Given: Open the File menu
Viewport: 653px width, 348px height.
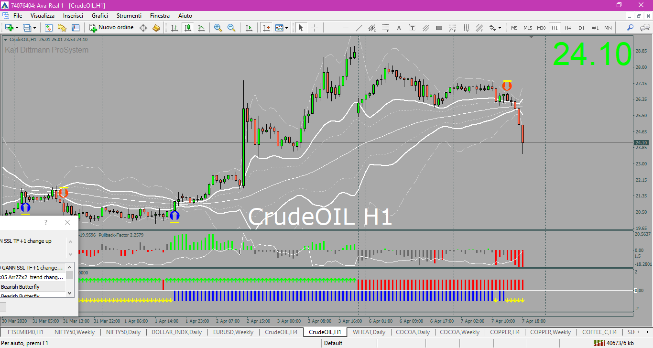Looking at the screenshot, I should (x=18, y=16).
